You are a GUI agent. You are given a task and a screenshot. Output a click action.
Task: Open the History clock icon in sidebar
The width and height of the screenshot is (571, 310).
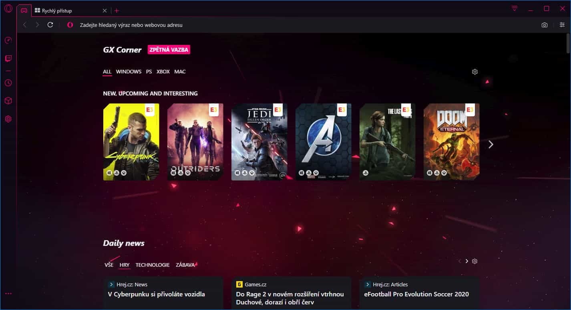(8, 83)
